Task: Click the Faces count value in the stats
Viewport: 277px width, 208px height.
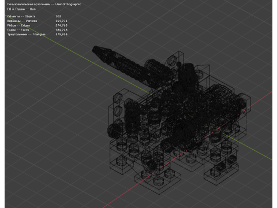Action: pyautogui.click(x=61, y=30)
